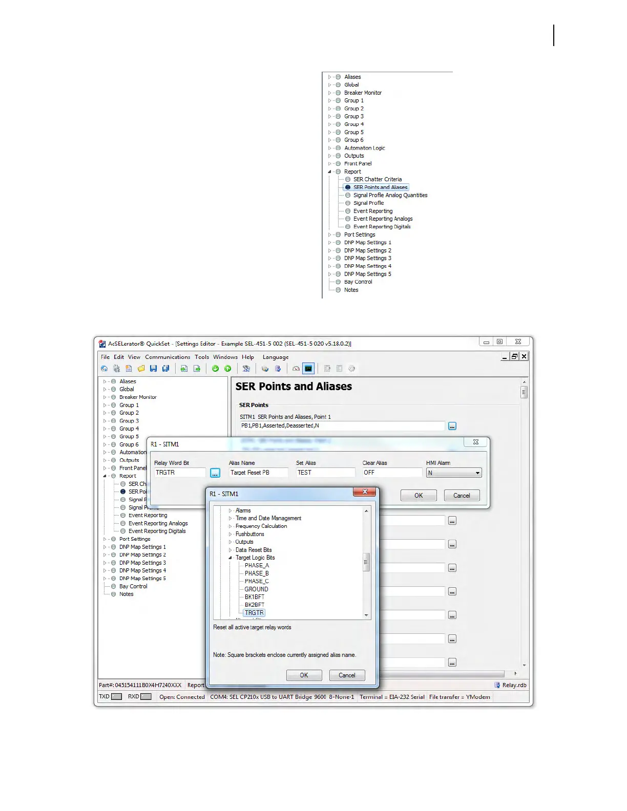Open the Tools menu

[x=202, y=357]
